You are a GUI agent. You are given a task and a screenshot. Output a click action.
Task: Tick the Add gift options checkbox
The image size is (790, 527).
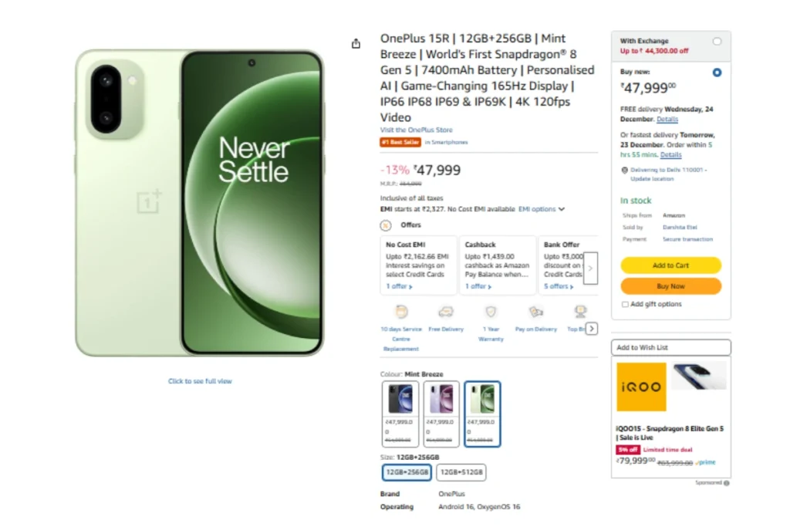pyautogui.click(x=625, y=305)
